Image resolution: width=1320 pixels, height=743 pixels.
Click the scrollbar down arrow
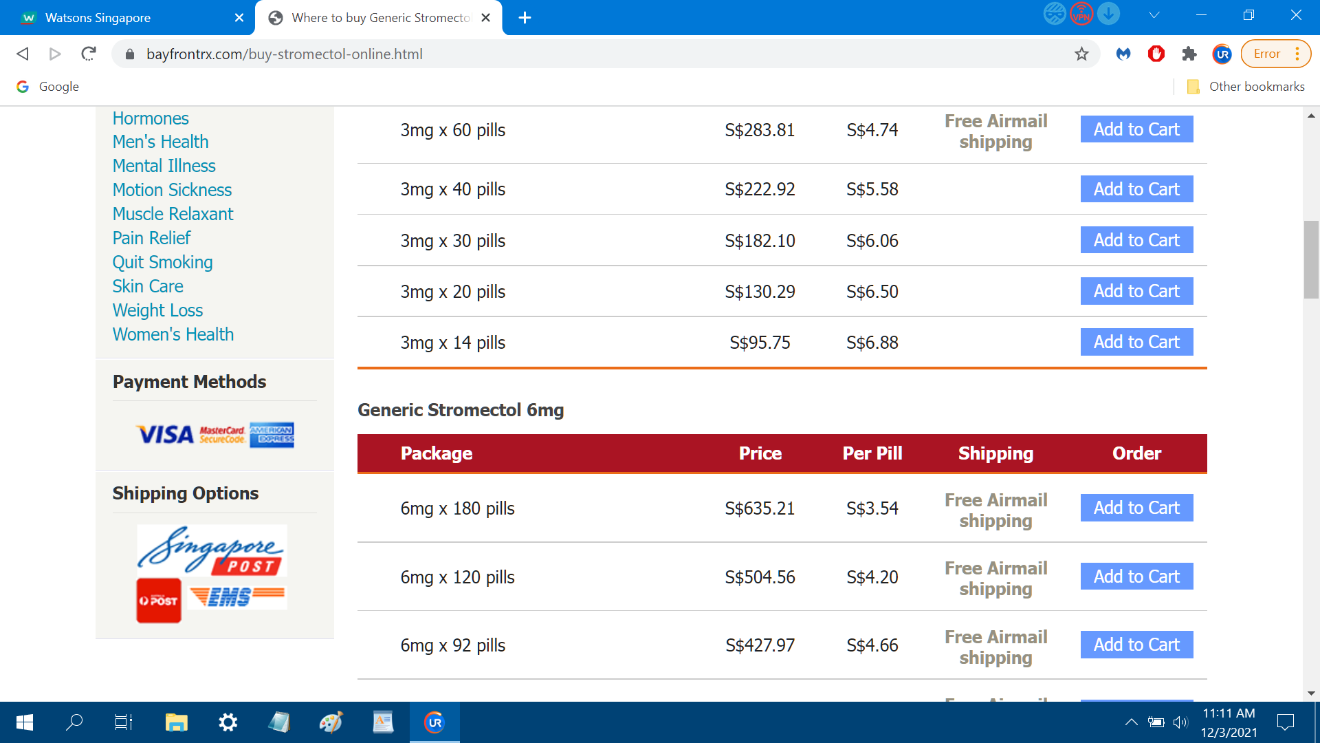(1311, 693)
